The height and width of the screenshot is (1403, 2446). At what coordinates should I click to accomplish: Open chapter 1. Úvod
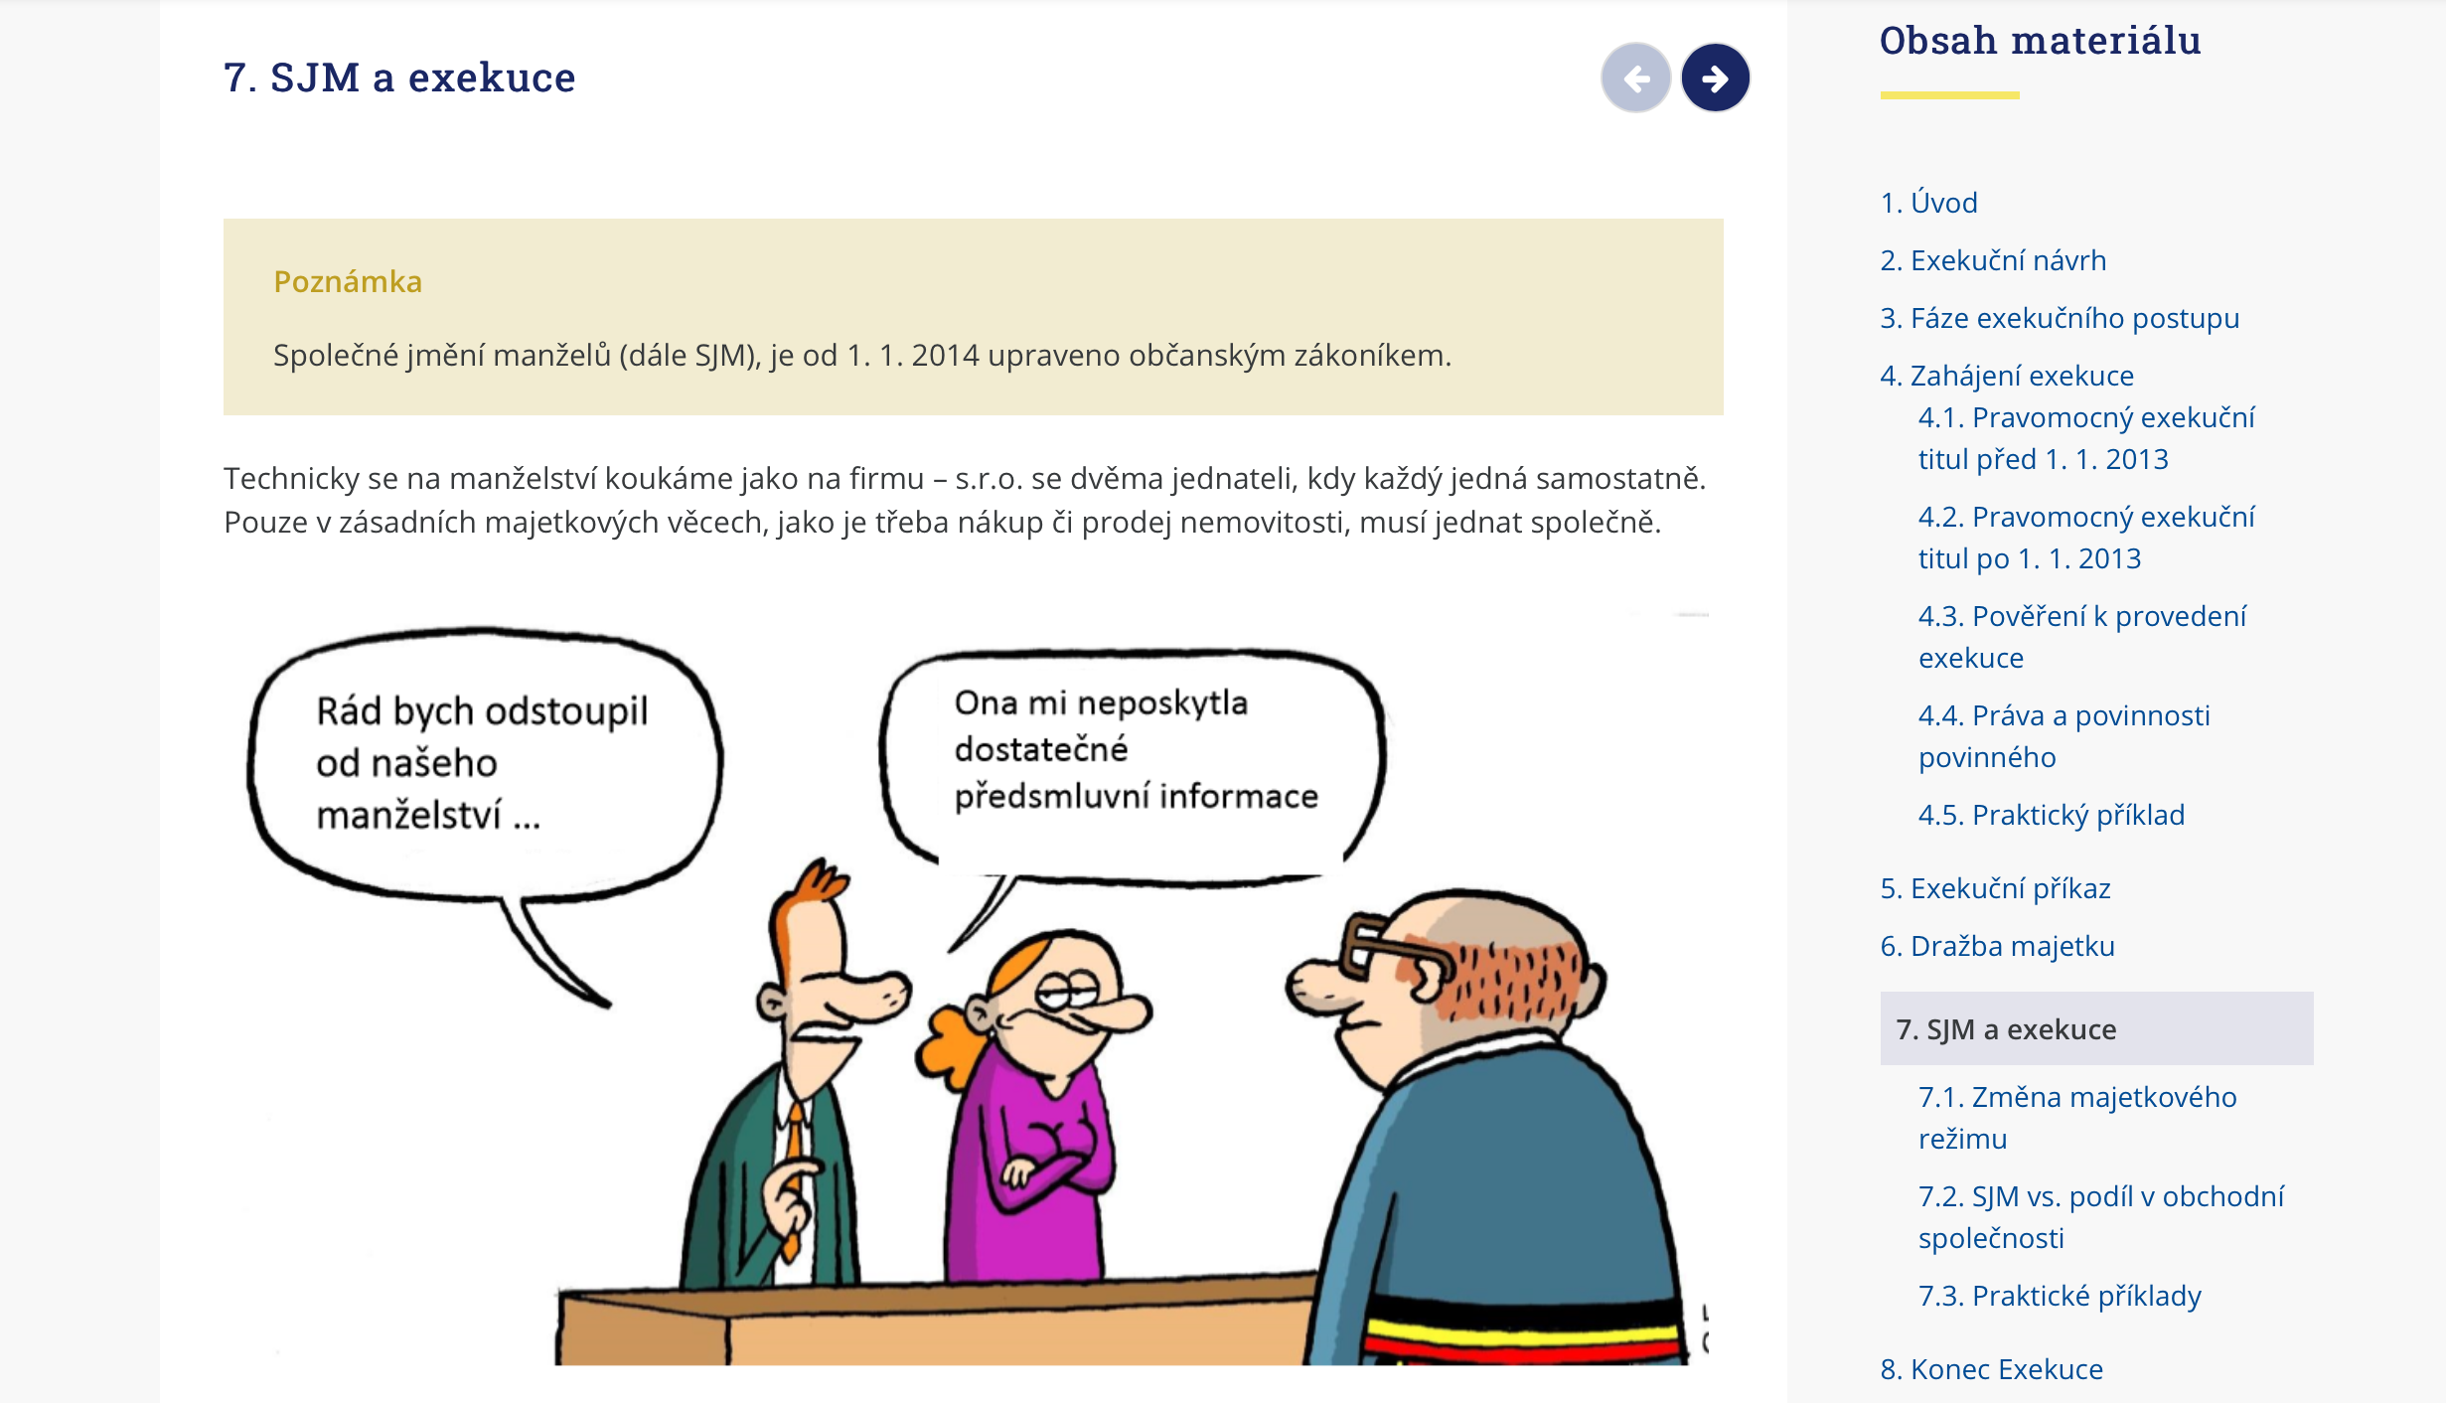tap(1928, 203)
